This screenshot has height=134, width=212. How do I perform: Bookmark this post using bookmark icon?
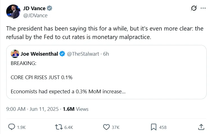pyautogui.click(x=153, y=127)
